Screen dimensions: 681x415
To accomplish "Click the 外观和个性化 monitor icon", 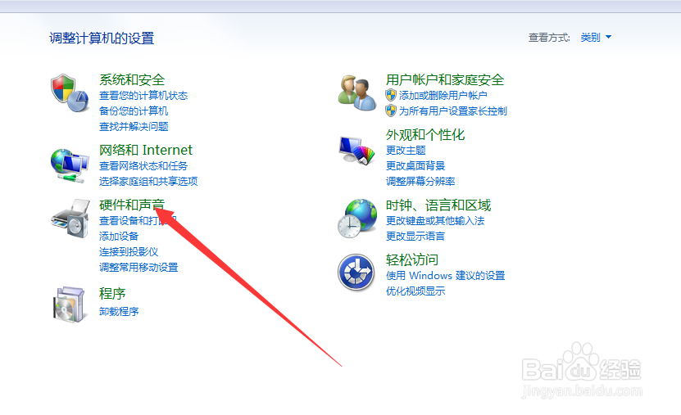I will click(x=357, y=150).
